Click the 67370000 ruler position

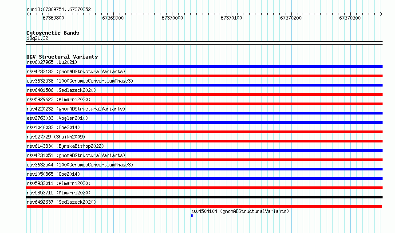click(x=172, y=18)
